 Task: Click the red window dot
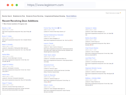pos(8,5)
